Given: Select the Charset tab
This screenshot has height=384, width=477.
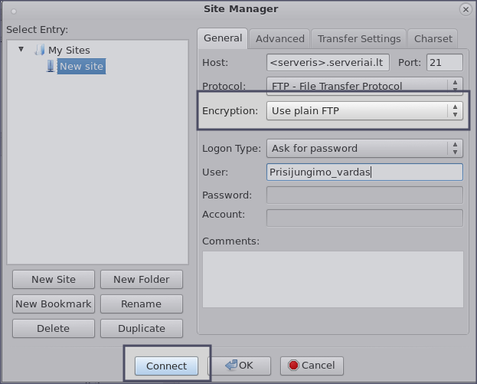Looking at the screenshot, I should click(x=433, y=38).
